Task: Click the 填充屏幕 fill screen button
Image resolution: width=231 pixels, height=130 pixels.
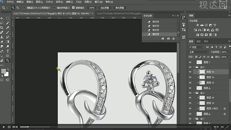Action: pyautogui.click(x=120, y=8)
